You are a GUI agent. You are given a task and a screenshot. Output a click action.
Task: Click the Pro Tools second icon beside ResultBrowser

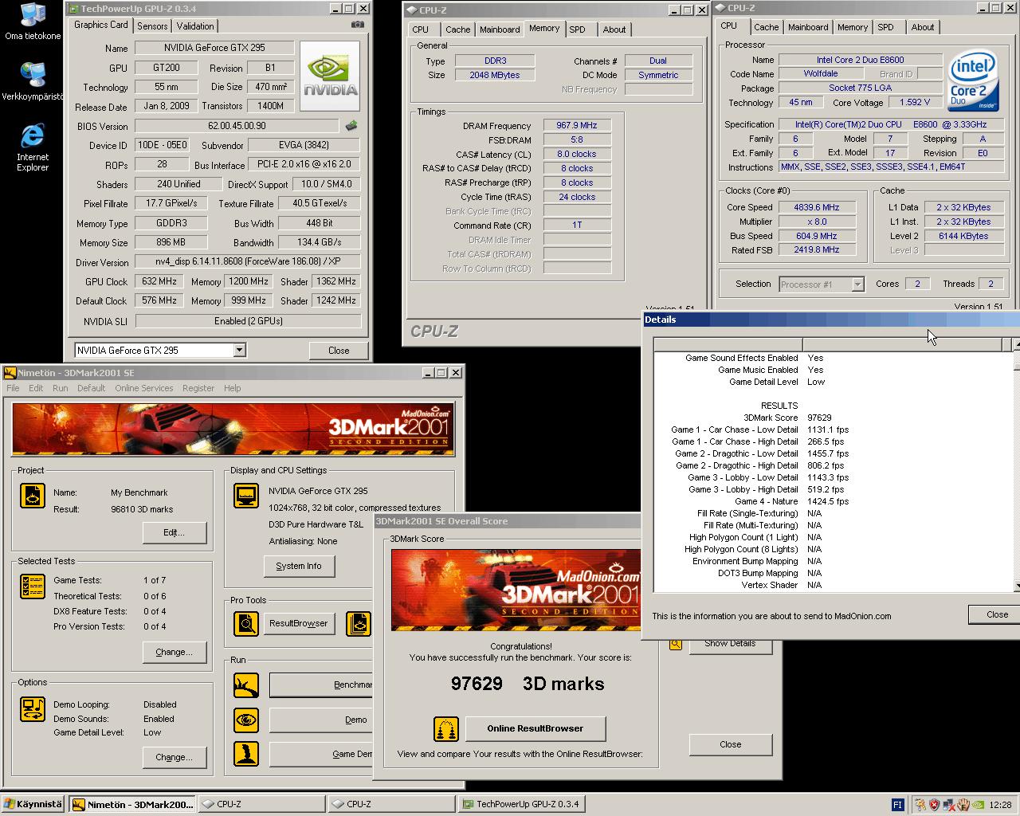point(359,623)
